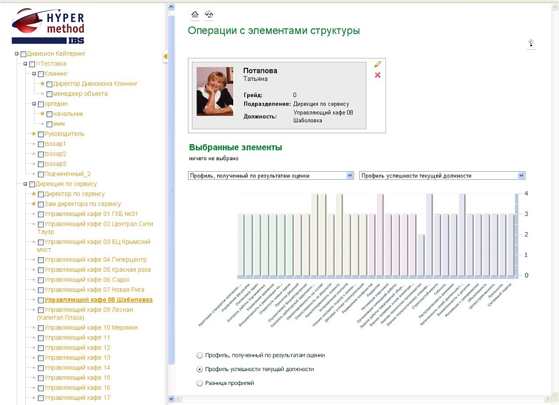559x405 pixels.
Task: Click the horizontal scrollbar right arrow
Action: point(548,399)
